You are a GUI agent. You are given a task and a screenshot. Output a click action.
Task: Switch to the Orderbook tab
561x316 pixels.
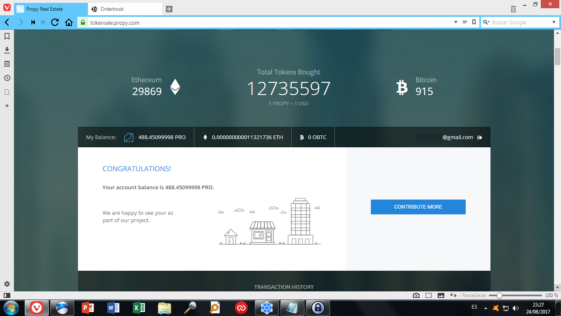click(125, 9)
